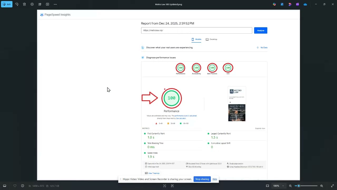Click Expand view beside the Metrics heading
The image size is (337, 190).
click(260, 129)
